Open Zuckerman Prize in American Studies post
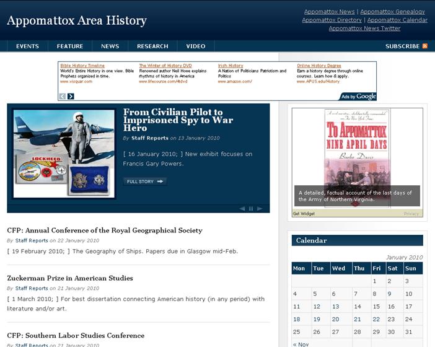The width and height of the screenshot is (435, 347). click(70, 278)
